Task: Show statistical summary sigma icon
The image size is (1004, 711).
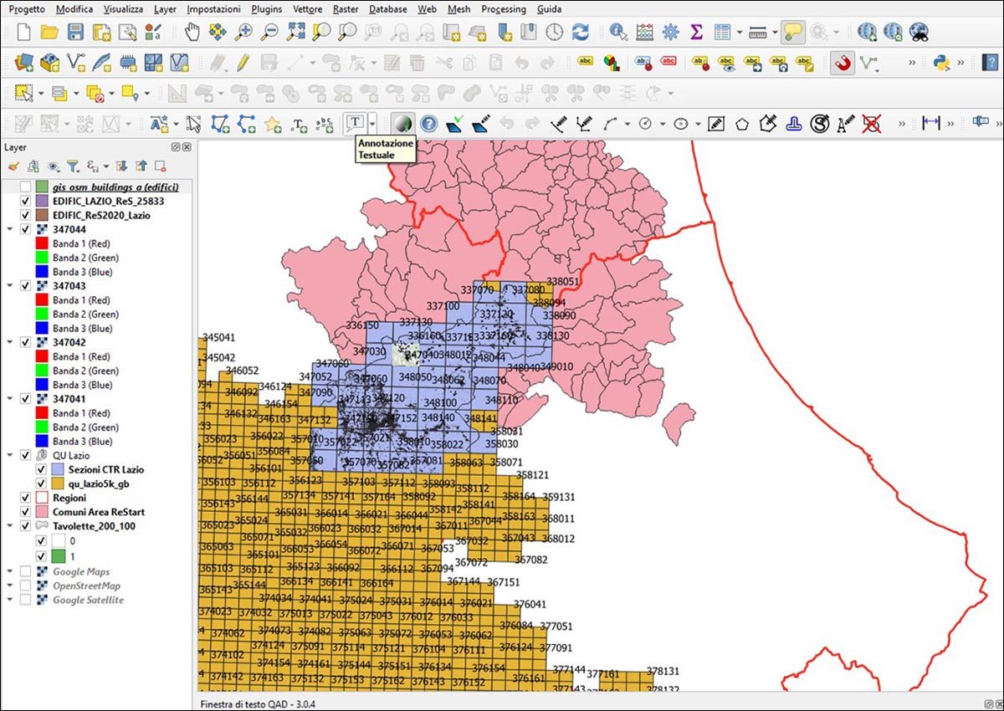Action: click(695, 32)
